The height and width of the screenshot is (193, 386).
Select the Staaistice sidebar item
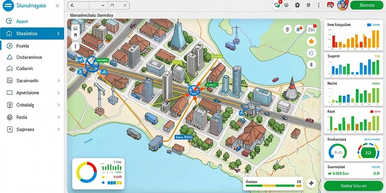click(x=32, y=34)
